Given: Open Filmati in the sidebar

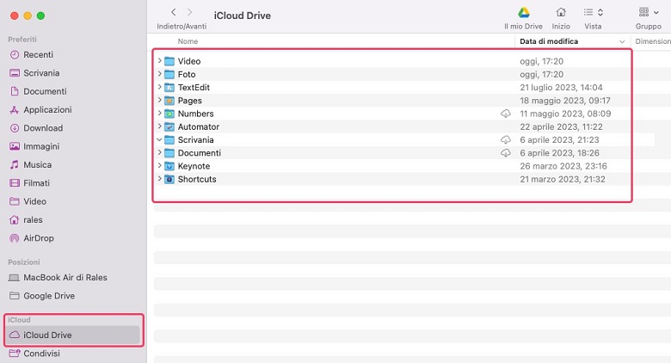Looking at the screenshot, I should 29,183.
